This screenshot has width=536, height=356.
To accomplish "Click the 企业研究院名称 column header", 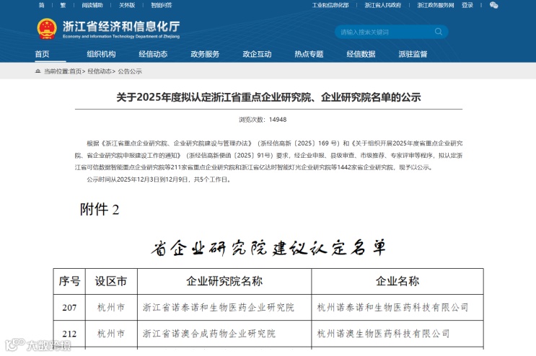I will tap(224, 281).
